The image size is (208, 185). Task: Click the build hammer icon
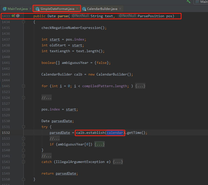(x=188, y=2)
